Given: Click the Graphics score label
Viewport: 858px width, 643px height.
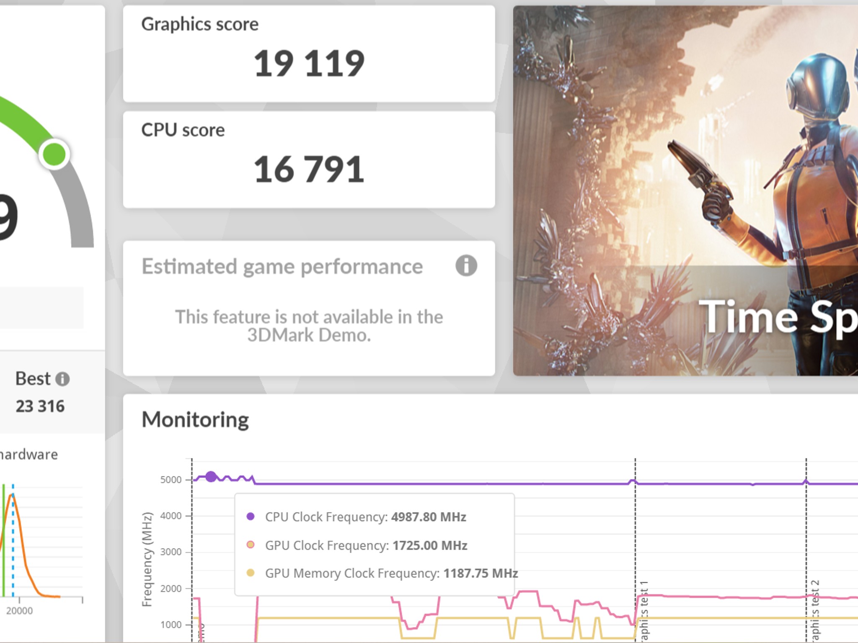Looking at the screenshot, I should pyautogui.click(x=200, y=24).
